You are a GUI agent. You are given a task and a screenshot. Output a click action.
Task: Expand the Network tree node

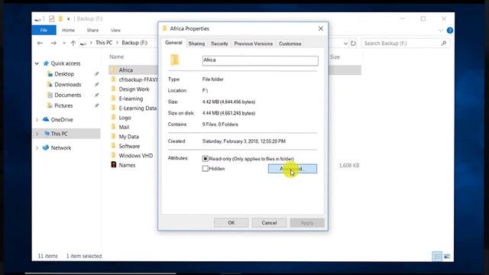click(x=37, y=147)
